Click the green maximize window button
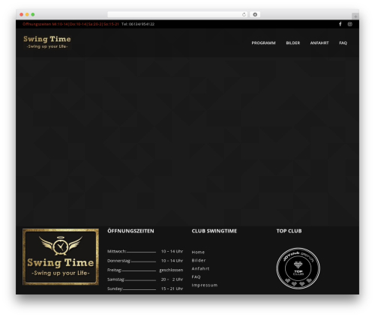 point(33,14)
